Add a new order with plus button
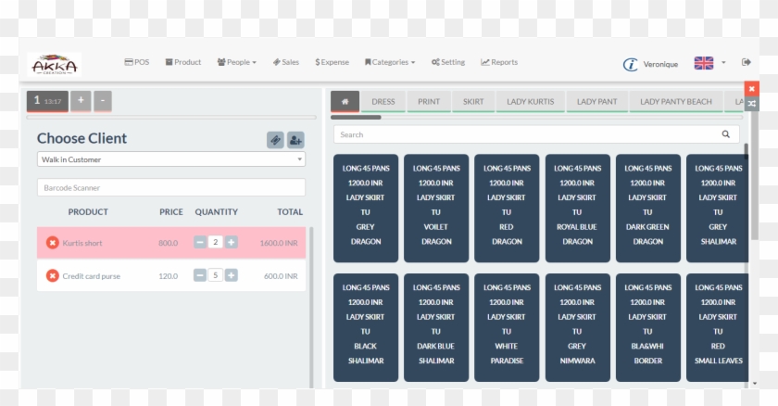Viewport: 778px width, 406px height. click(81, 101)
